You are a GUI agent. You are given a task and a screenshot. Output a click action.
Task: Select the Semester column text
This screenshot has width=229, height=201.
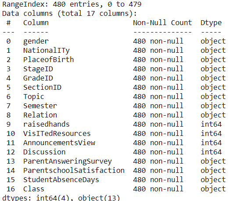[40, 106]
